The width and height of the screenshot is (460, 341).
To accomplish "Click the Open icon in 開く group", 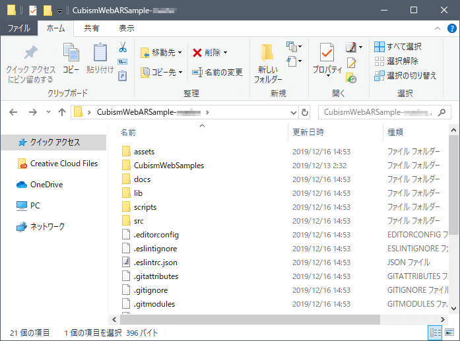I will click(x=350, y=47).
